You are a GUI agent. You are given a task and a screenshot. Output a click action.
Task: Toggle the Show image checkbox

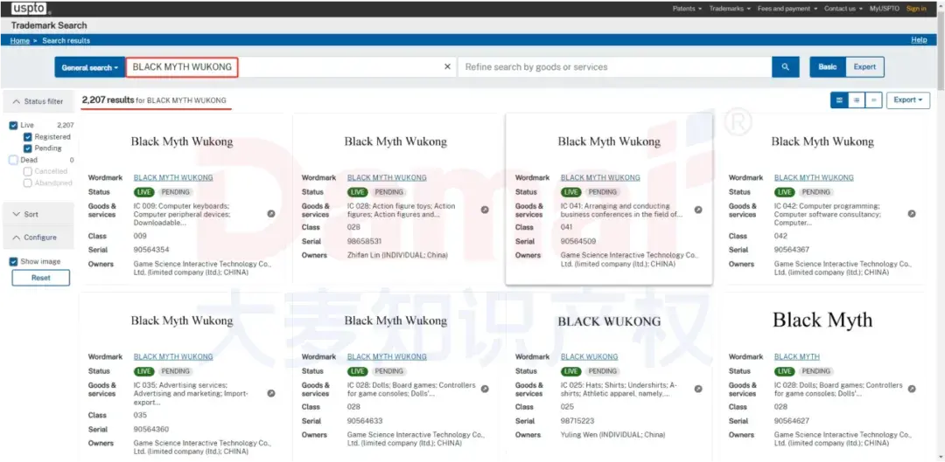click(x=13, y=262)
